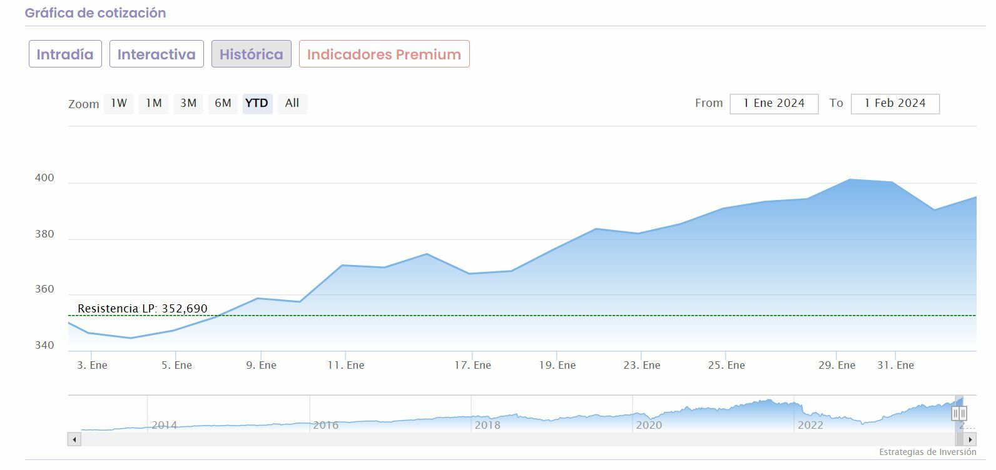Click the navigator scrollbar track
The image size is (996, 470).
[501, 439]
